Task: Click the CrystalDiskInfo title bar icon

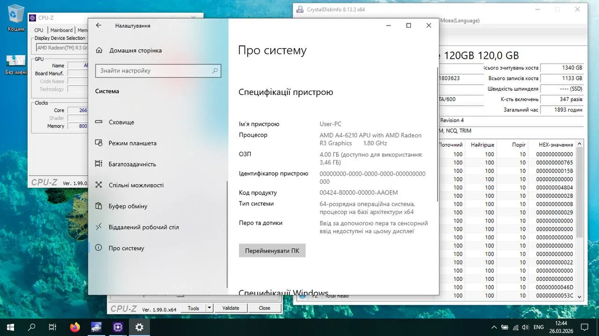Action: point(299,9)
